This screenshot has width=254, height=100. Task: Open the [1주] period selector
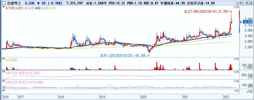pyautogui.click(x=245, y=3)
